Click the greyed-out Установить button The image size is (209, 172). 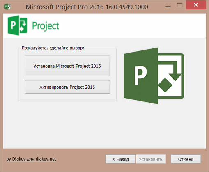click(x=151, y=159)
